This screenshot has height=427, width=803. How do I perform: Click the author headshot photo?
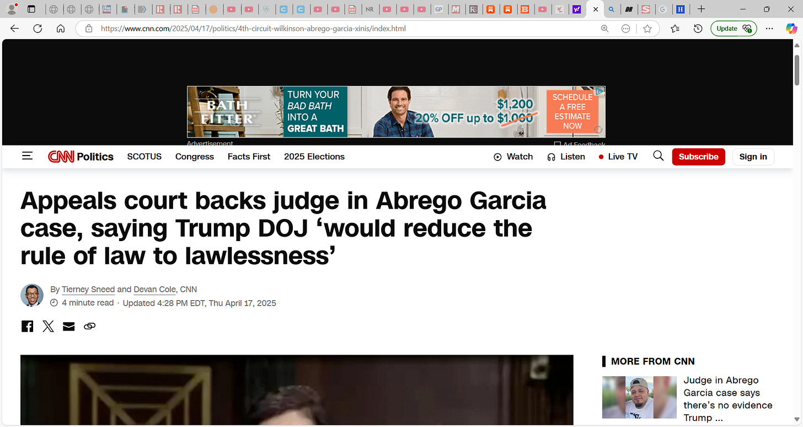[x=32, y=295]
